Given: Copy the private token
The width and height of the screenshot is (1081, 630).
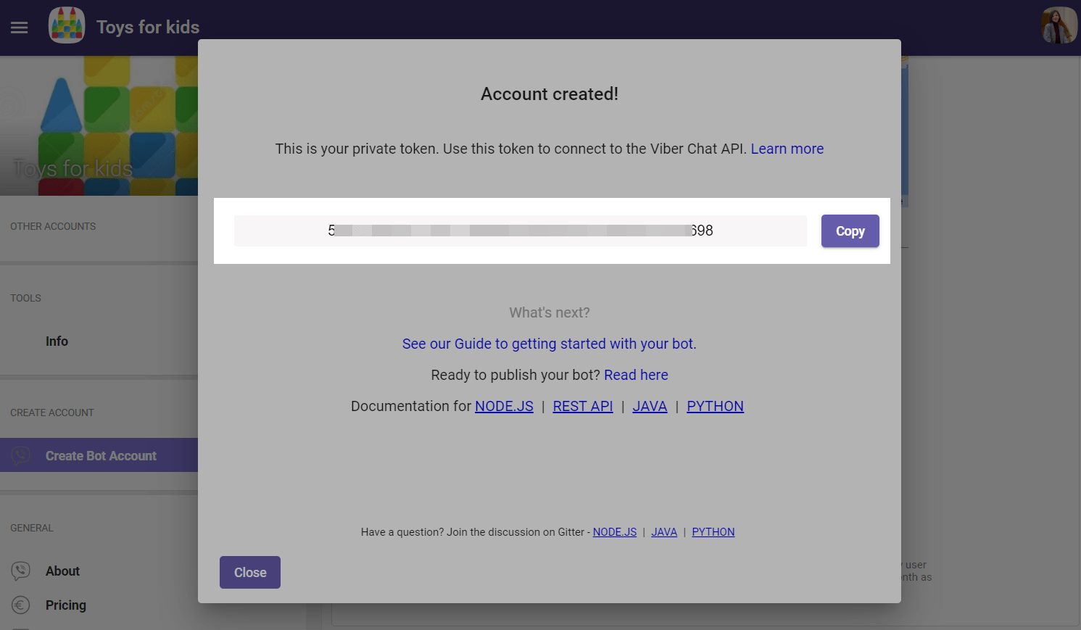Looking at the screenshot, I should tap(850, 231).
